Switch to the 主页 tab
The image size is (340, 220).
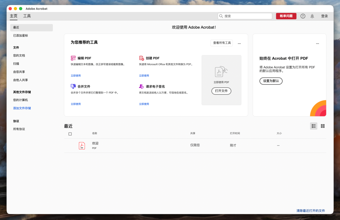(14, 16)
